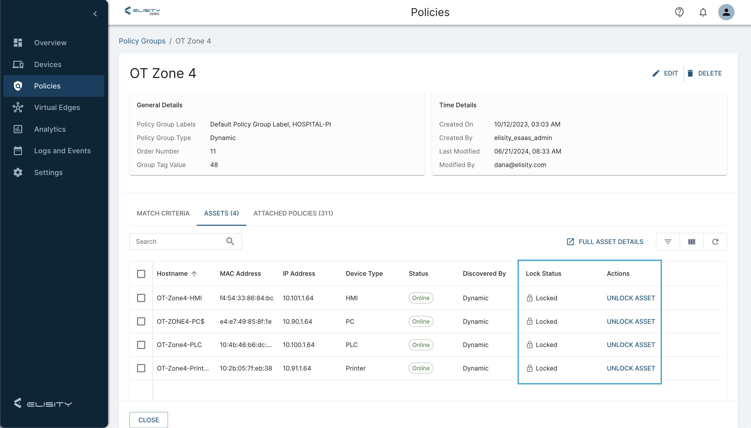
Task: Click Policy Group Labels value text
Action: [270, 124]
